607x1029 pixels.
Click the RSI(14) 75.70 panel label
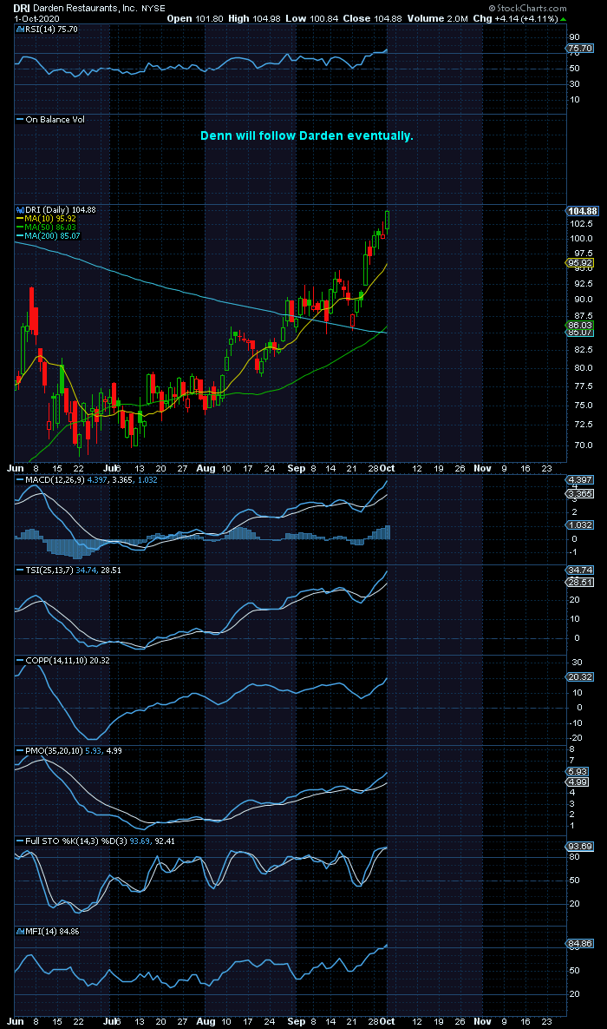(47, 30)
